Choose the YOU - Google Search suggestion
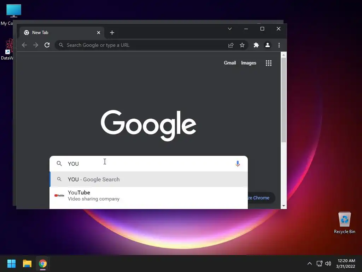The width and height of the screenshot is (362, 272). [x=148, y=179]
